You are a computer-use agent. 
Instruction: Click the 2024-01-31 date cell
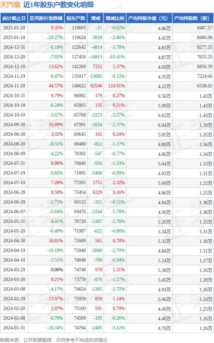pyautogui.click(x=14, y=328)
